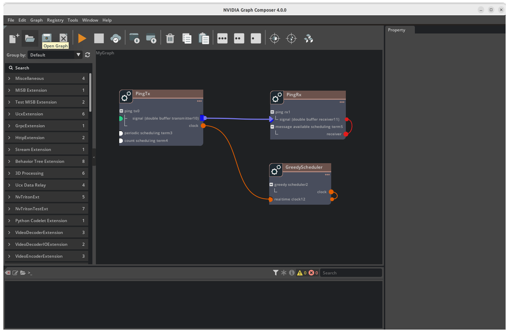Open the PingTx node three-dot menu

coord(199,101)
